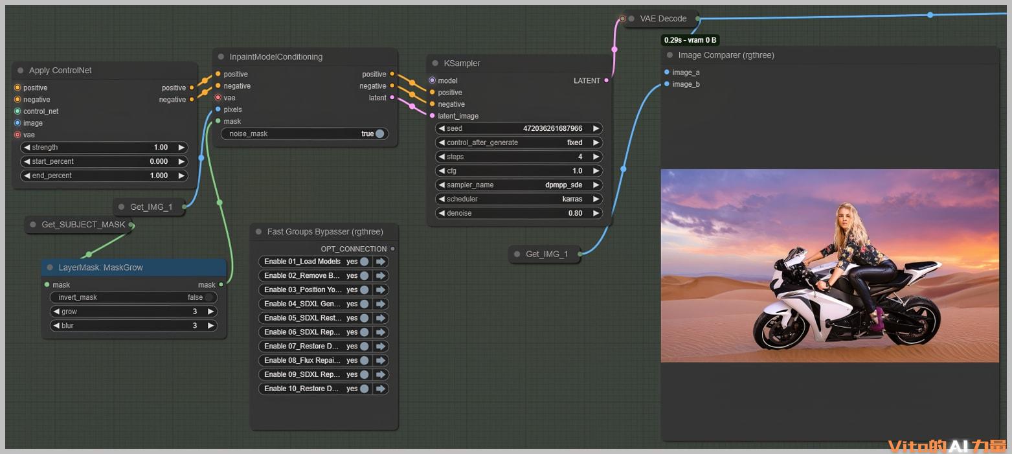
Task: Collapse the Image Comparer (rgthree) node dot
Action: point(670,55)
